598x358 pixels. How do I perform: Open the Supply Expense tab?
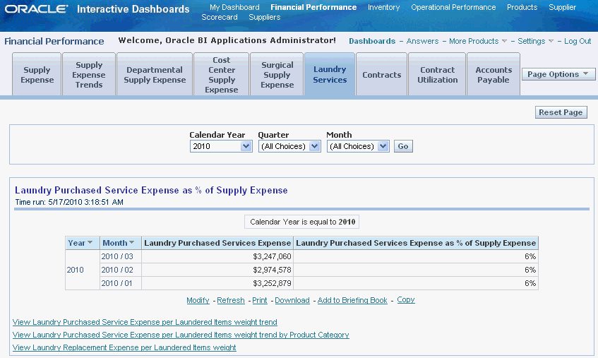[37, 75]
